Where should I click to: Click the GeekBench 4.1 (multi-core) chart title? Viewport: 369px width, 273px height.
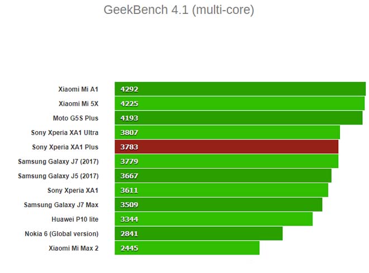pyautogui.click(x=178, y=10)
